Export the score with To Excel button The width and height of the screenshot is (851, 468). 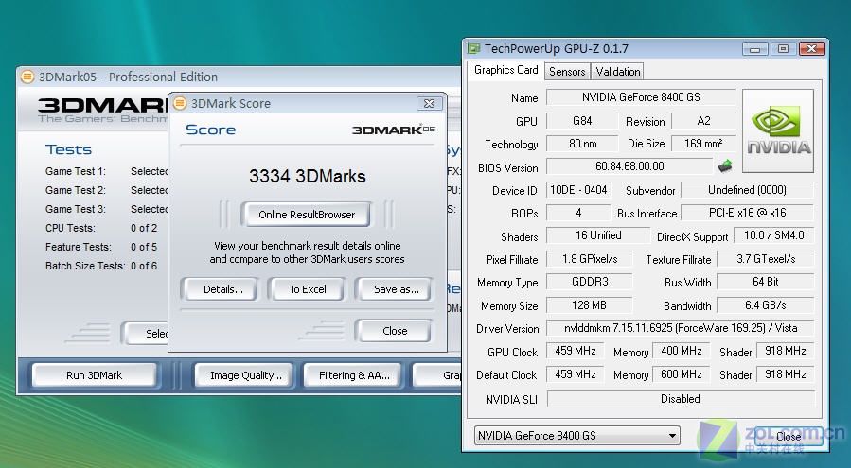[x=308, y=289]
